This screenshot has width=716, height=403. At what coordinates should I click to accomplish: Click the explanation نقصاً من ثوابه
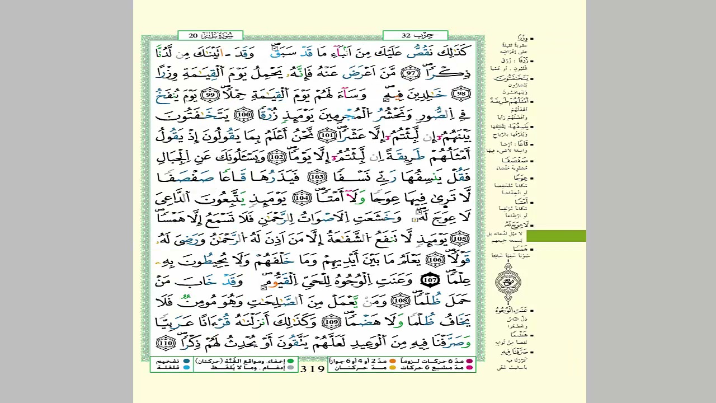click(x=511, y=341)
